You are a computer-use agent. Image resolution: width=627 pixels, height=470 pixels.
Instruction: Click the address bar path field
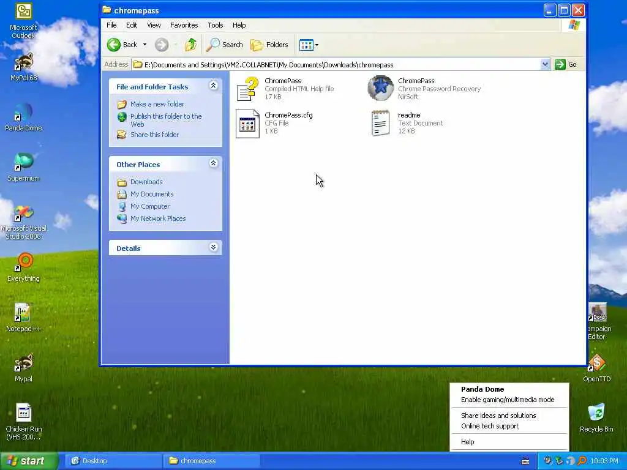click(336, 65)
